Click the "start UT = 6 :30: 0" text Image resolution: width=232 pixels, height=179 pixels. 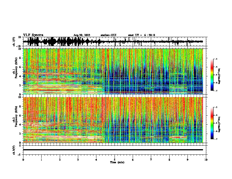141,35
